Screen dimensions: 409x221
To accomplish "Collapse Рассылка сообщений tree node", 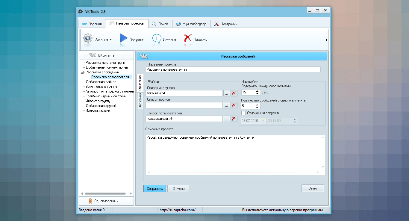I will click(82, 72).
